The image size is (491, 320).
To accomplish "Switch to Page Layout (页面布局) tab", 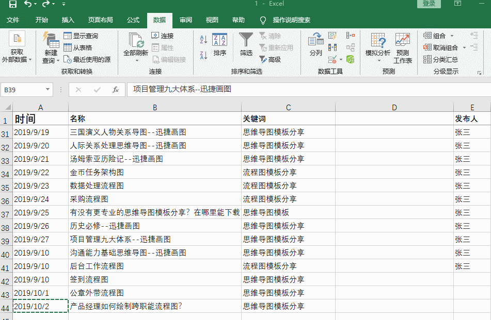I will pos(100,20).
